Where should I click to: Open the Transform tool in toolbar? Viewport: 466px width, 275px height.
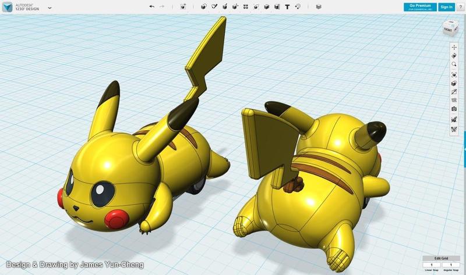pyautogui.click(x=183, y=6)
